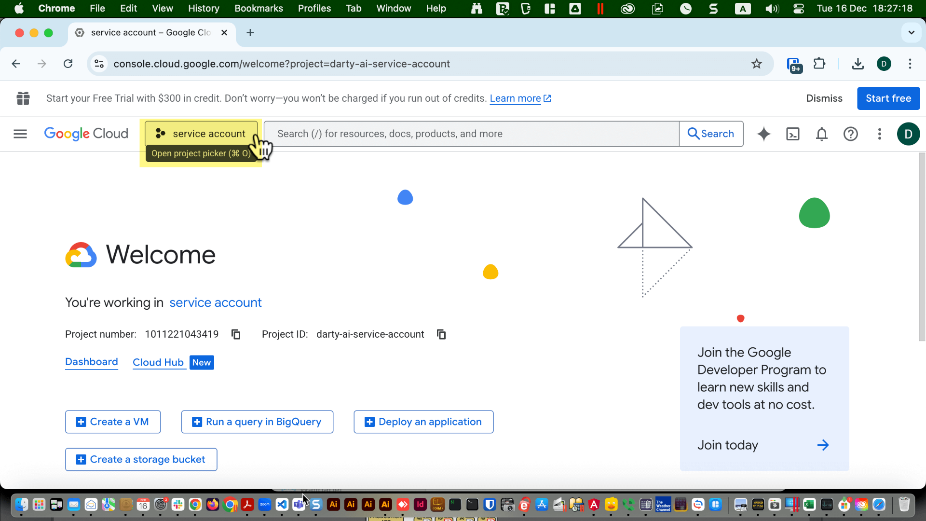Open the Gemini AI assistant spark icon
This screenshot has height=521, width=926.
tap(763, 134)
